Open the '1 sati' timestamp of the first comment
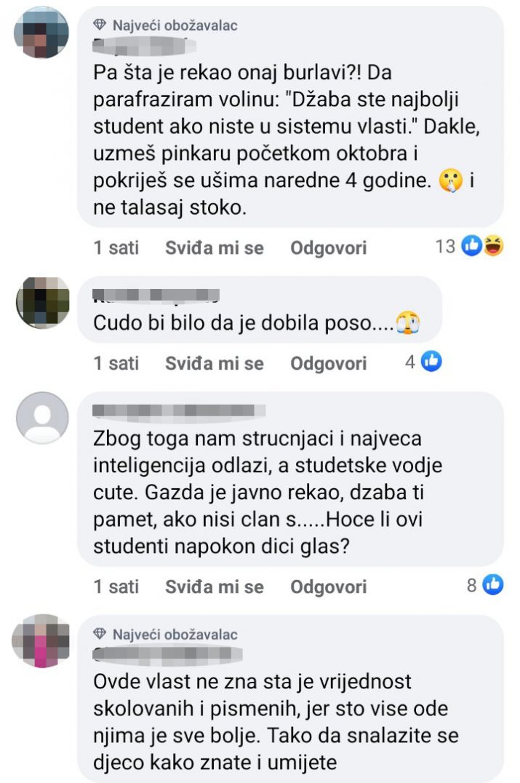The image size is (520, 783). [x=116, y=247]
